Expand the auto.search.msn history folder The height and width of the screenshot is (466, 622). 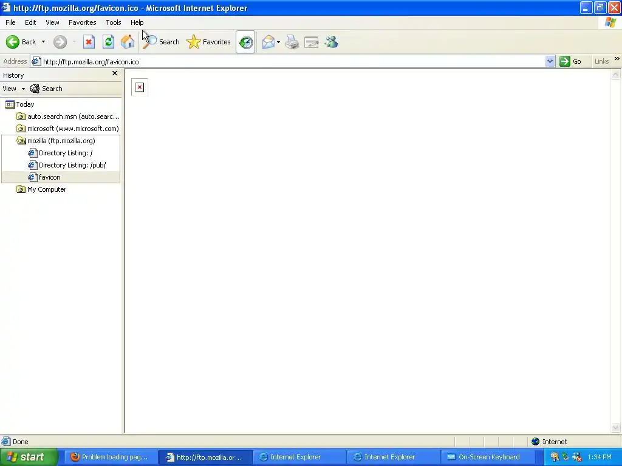68,116
